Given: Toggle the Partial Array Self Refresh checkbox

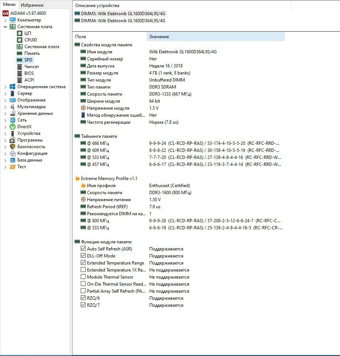Looking at the screenshot, I should (83, 291).
